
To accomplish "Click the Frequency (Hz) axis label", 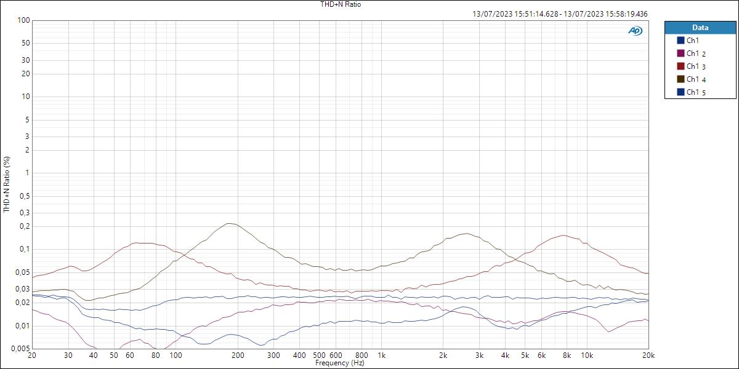I will click(341, 363).
